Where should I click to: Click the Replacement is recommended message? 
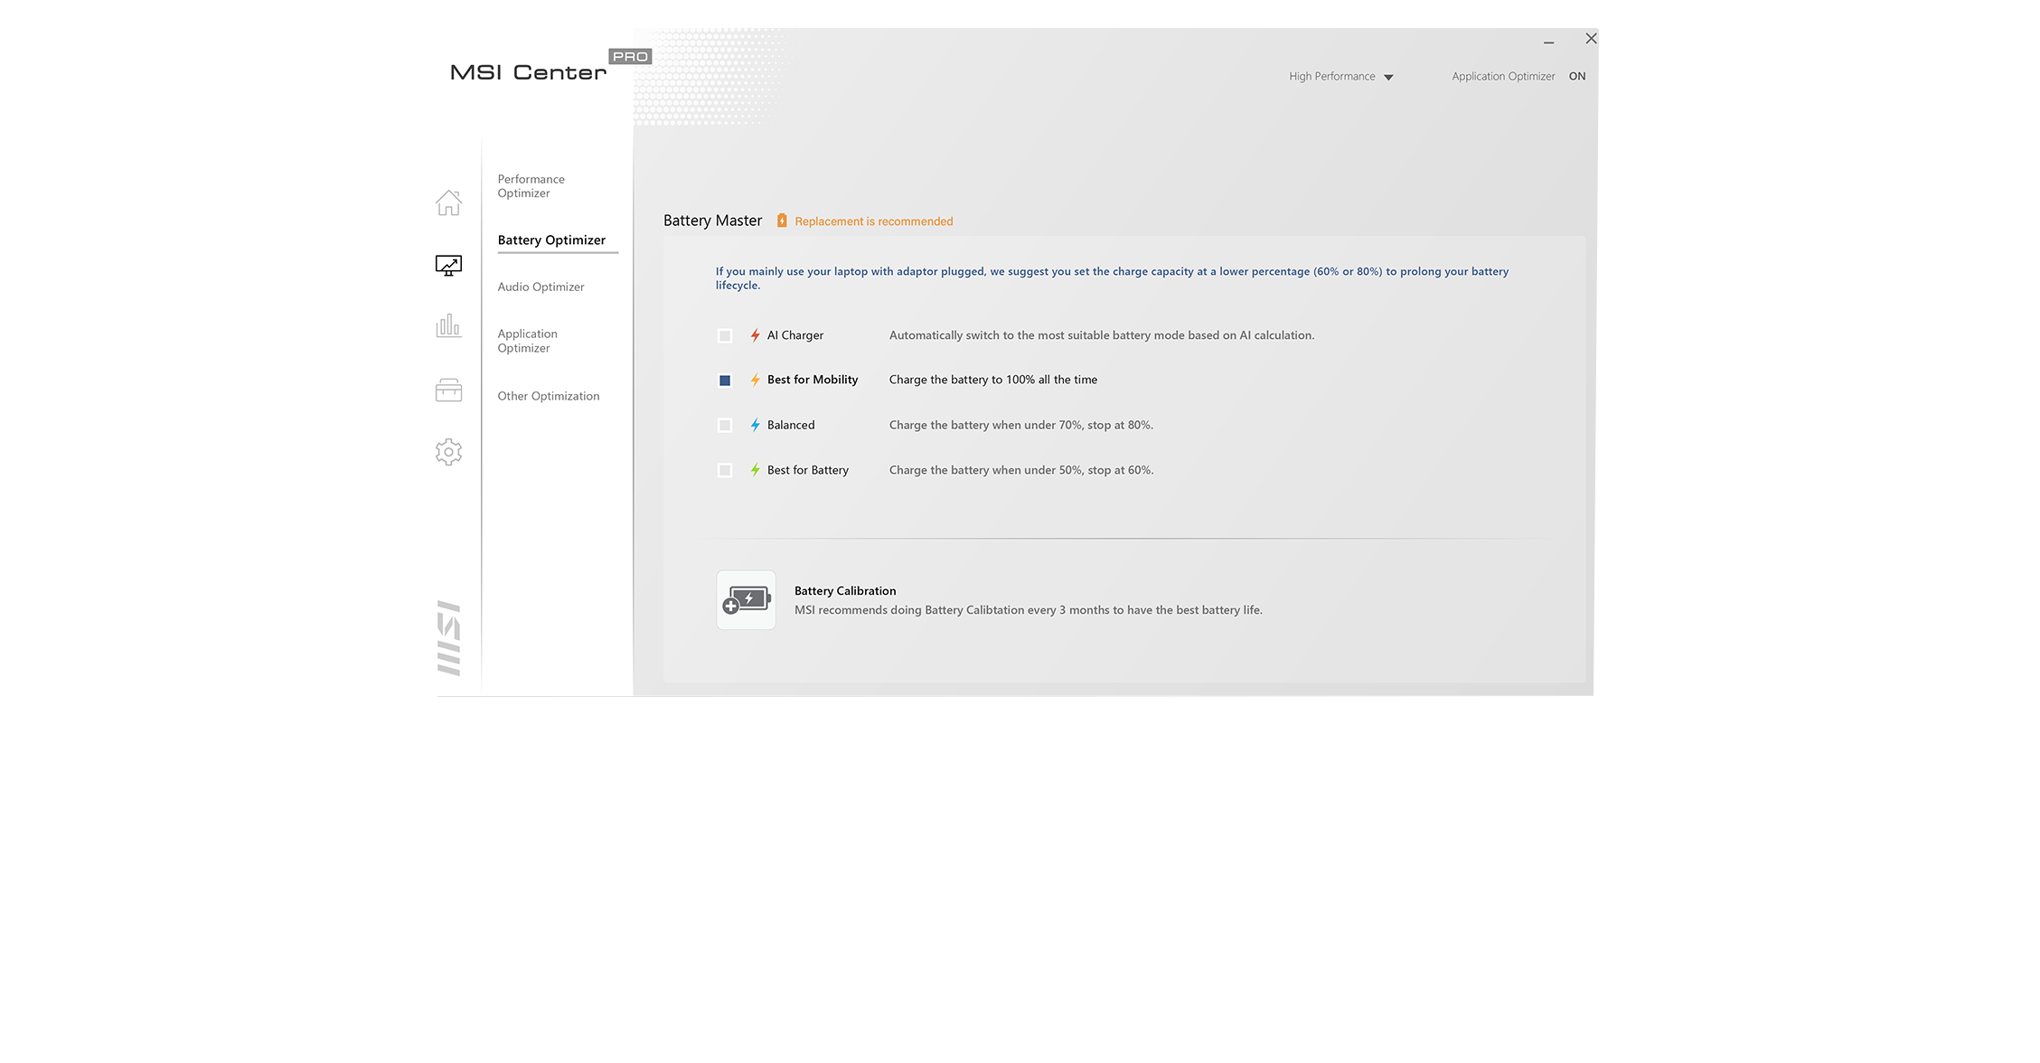(873, 221)
